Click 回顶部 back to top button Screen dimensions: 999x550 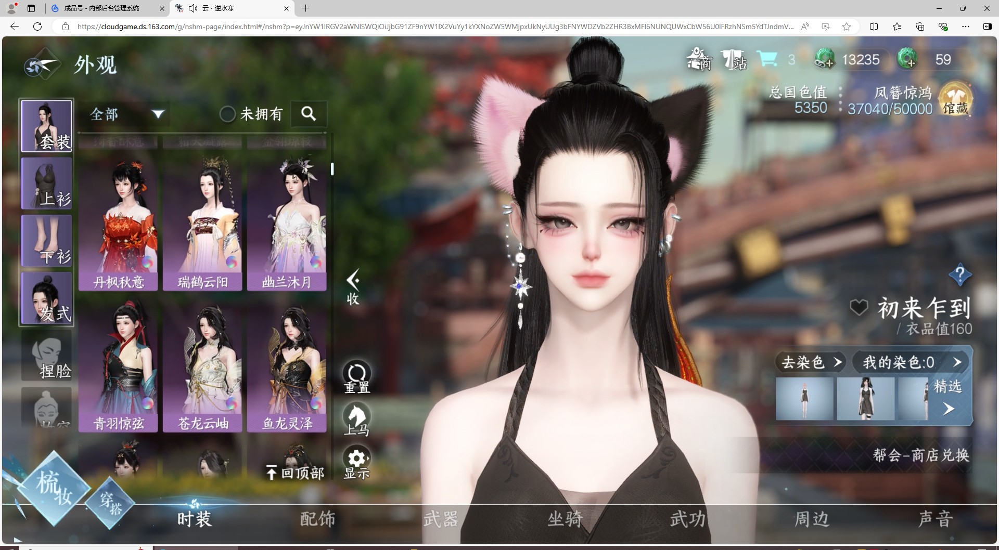(x=294, y=473)
